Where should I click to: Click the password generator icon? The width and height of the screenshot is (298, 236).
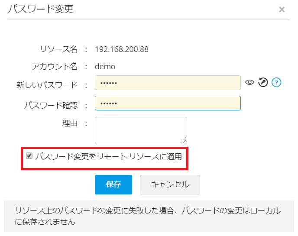point(263,82)
